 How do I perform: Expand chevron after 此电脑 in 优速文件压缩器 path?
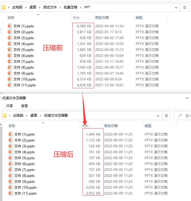click(27, 116)
